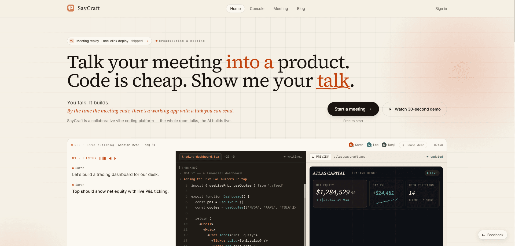Click the Sign in link

(441, 9)
